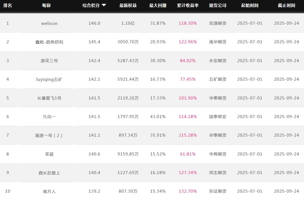Sort by 最新权益 column header
304x200 pixels.
128,5
